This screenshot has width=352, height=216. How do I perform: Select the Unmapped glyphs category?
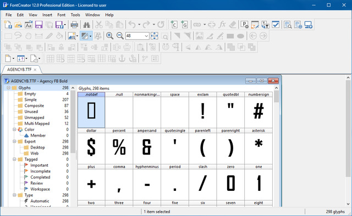(34, 117)
